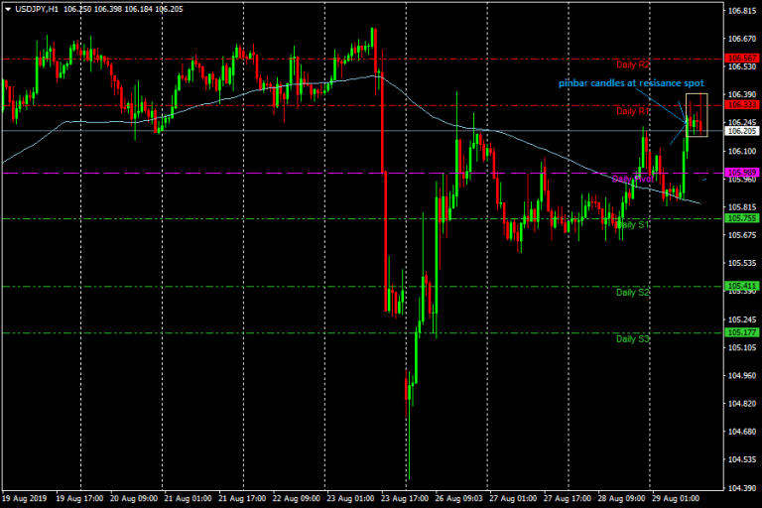This screenshot has height=508, width=762.
Task: Open the dropdown arrow beside USDJPY,H1
Action: 8,9
